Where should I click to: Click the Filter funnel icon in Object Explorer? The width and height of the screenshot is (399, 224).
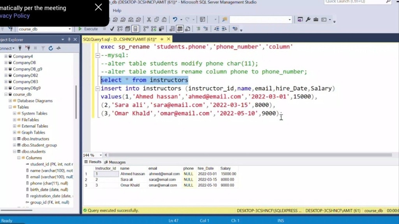pos(43,48)
